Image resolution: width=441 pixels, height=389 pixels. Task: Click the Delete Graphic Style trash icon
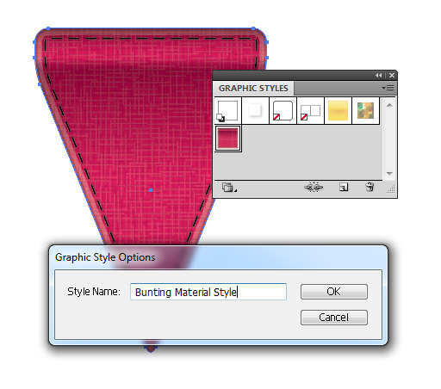[x=370, y=187]
